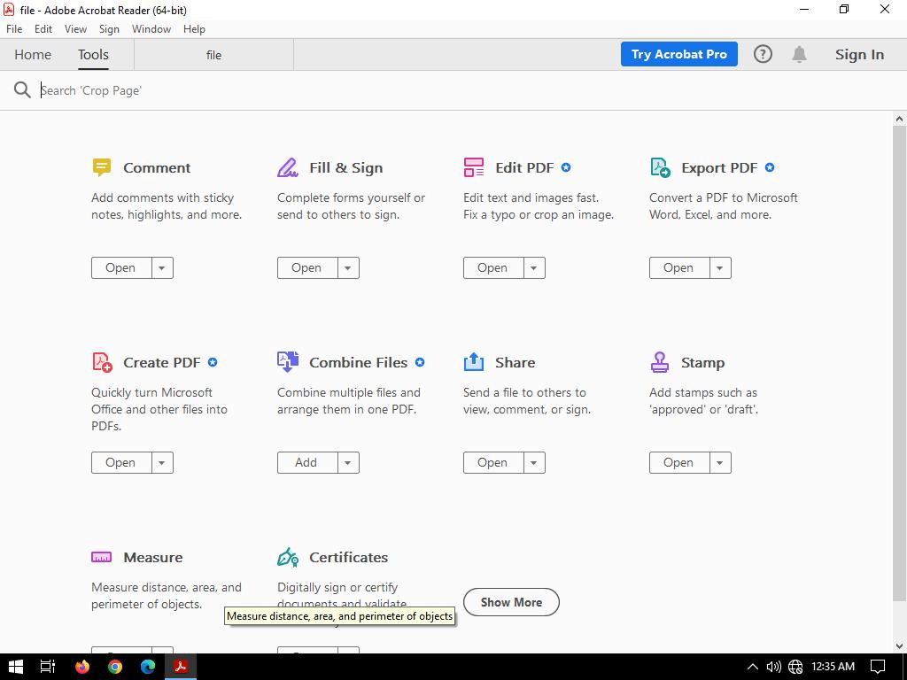The width and height of the screenshot is (907, 680).
Task: Click the Combine Files tool icon
Action: point(288,361)
